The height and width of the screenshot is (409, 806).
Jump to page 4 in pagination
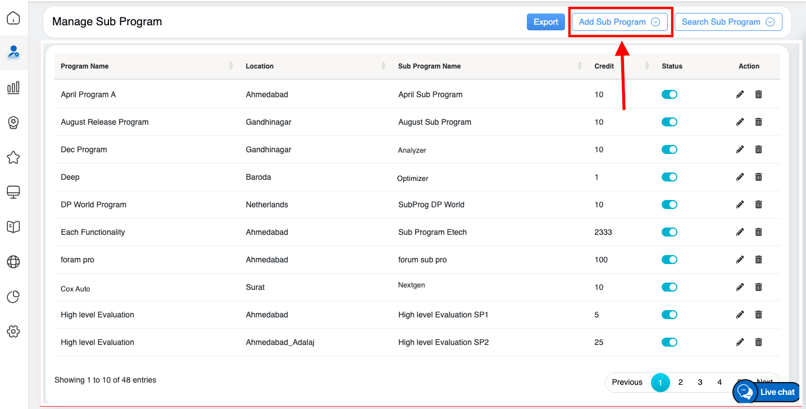point(720,382)
